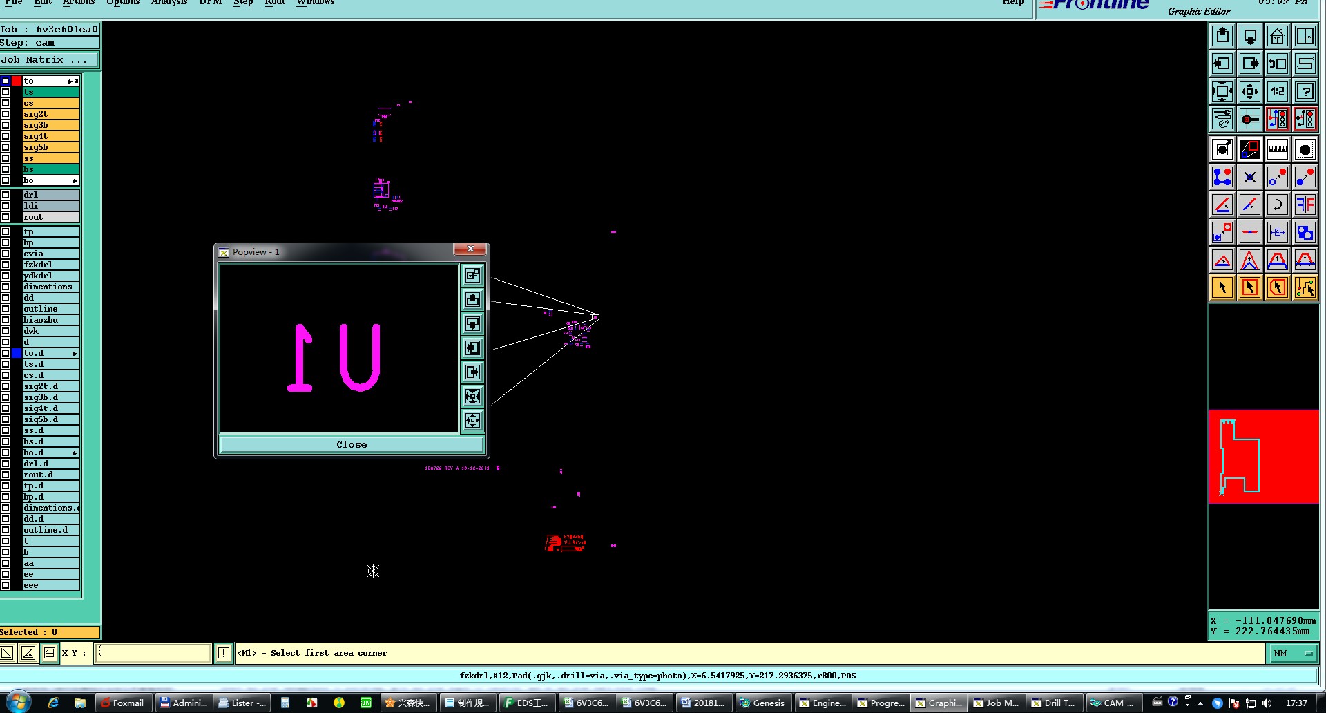Click the overlapping blue shapes icon
1326x713 pixels.
(x=1305, y=232)
